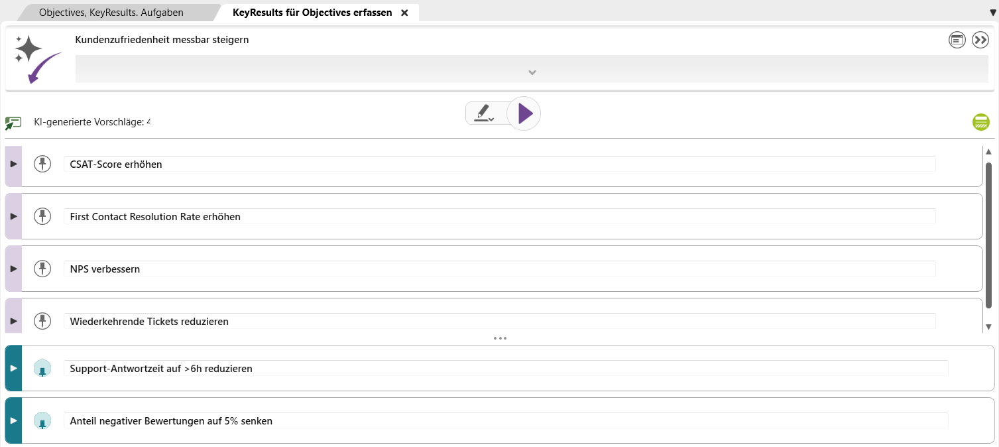Pin the 'NPS verbessern' suggestion
This screenshot has width=999, height=447.
(x=42, y=269)
